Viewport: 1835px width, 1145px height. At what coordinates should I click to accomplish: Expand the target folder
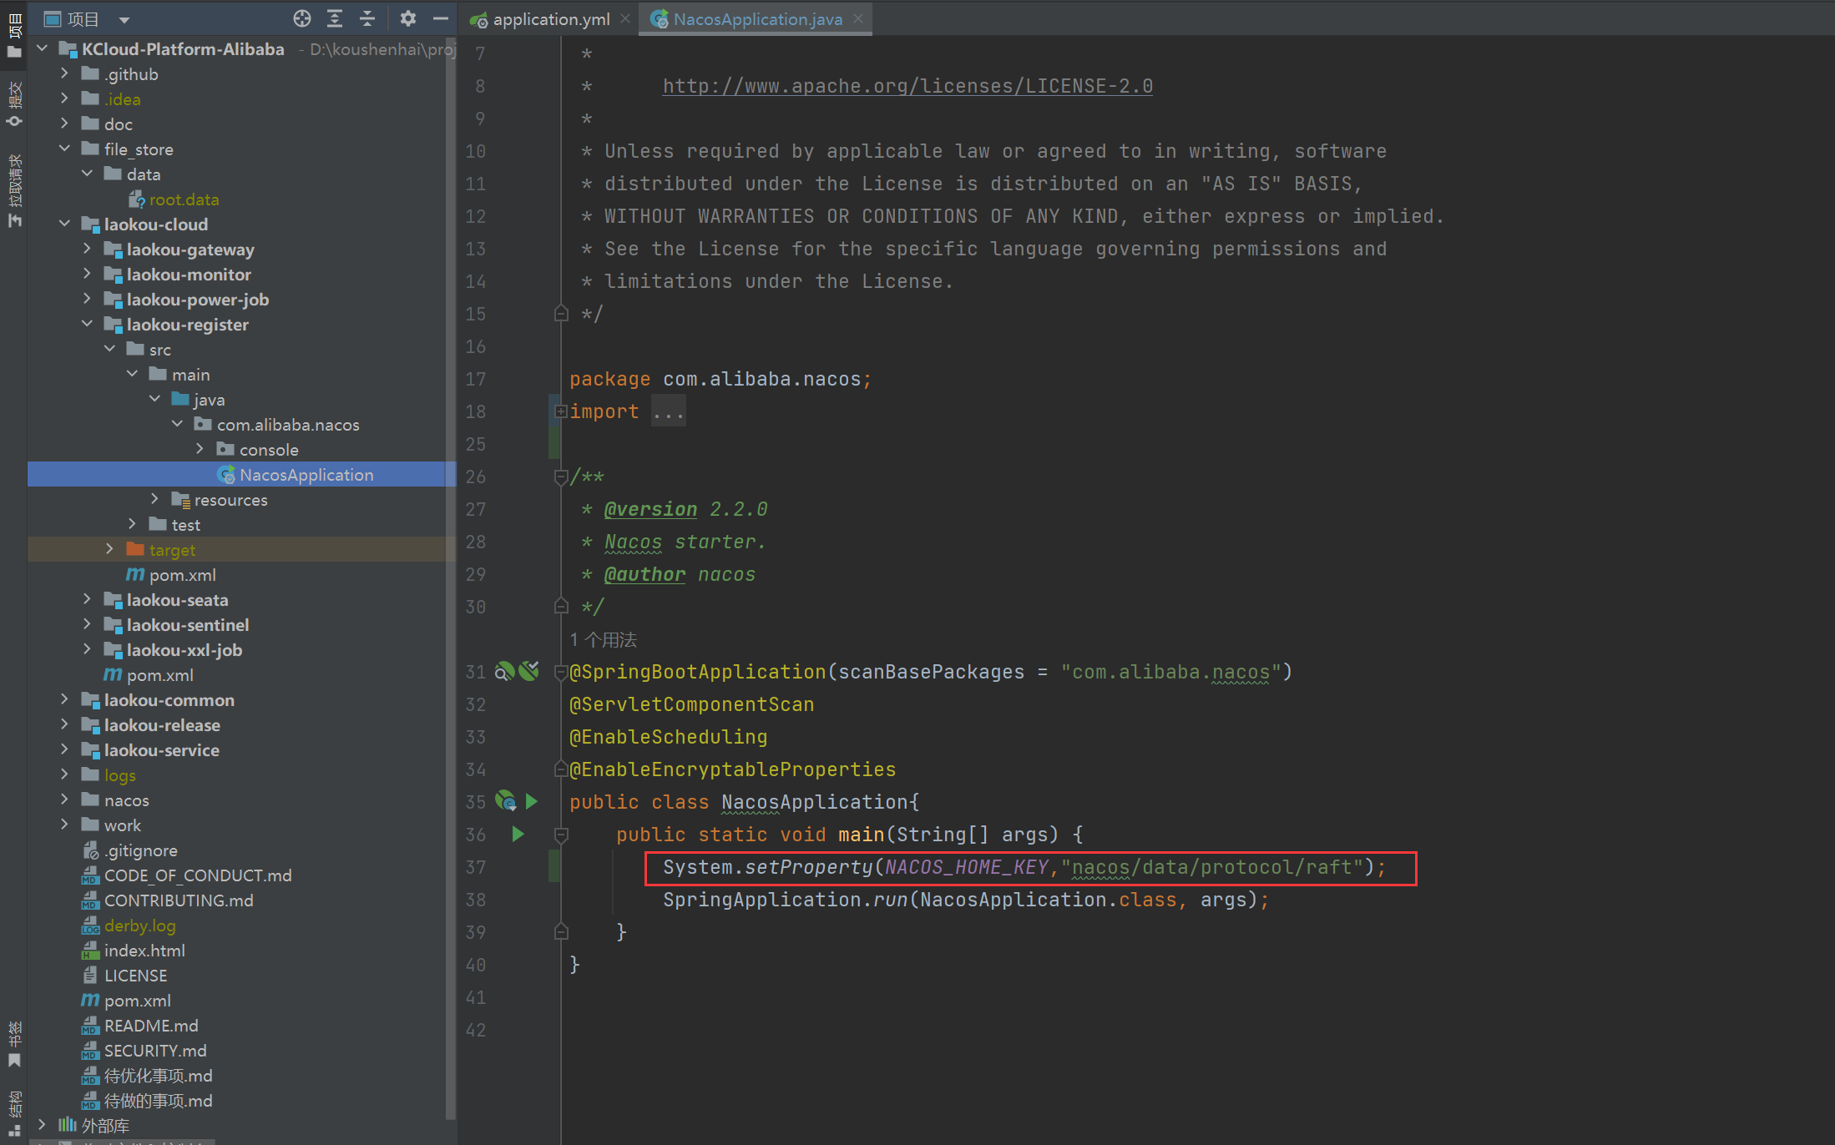click(110, 549)
